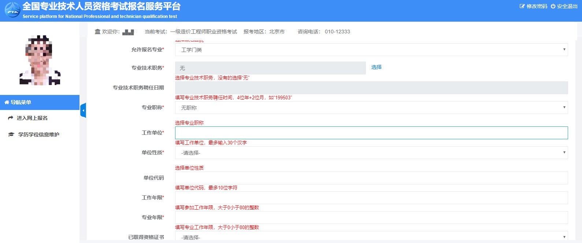This screenshot has height=243, width=582.
Task: Collapse the sidebar using the blue arrow handle
Action: (83, 110)
